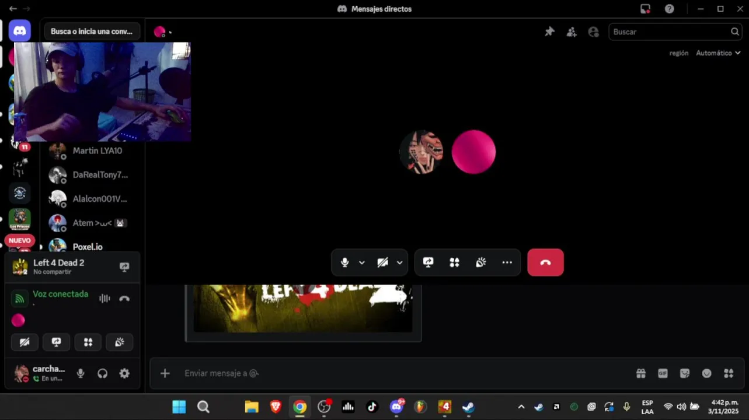Show the user profile icon in header
749x420 pixels.
click(x=594, y=32)
